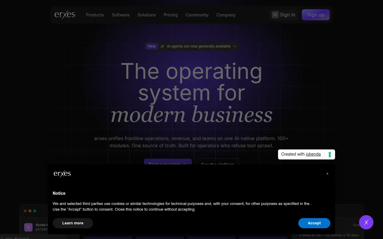Viewport: 383px width, 239px height.
Task: Open the Software menu
Action: pyautogui.click(x=121, y=15)
